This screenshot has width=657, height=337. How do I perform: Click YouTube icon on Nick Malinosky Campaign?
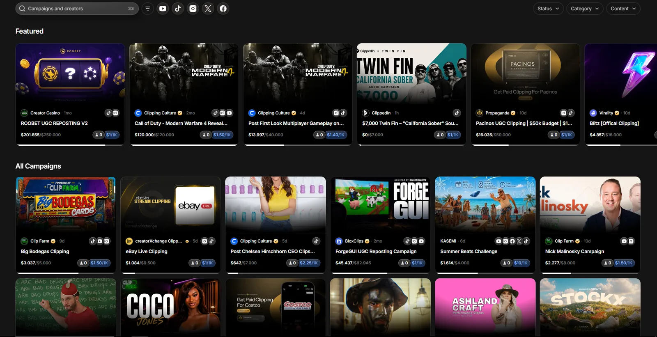tap(624, 241)
